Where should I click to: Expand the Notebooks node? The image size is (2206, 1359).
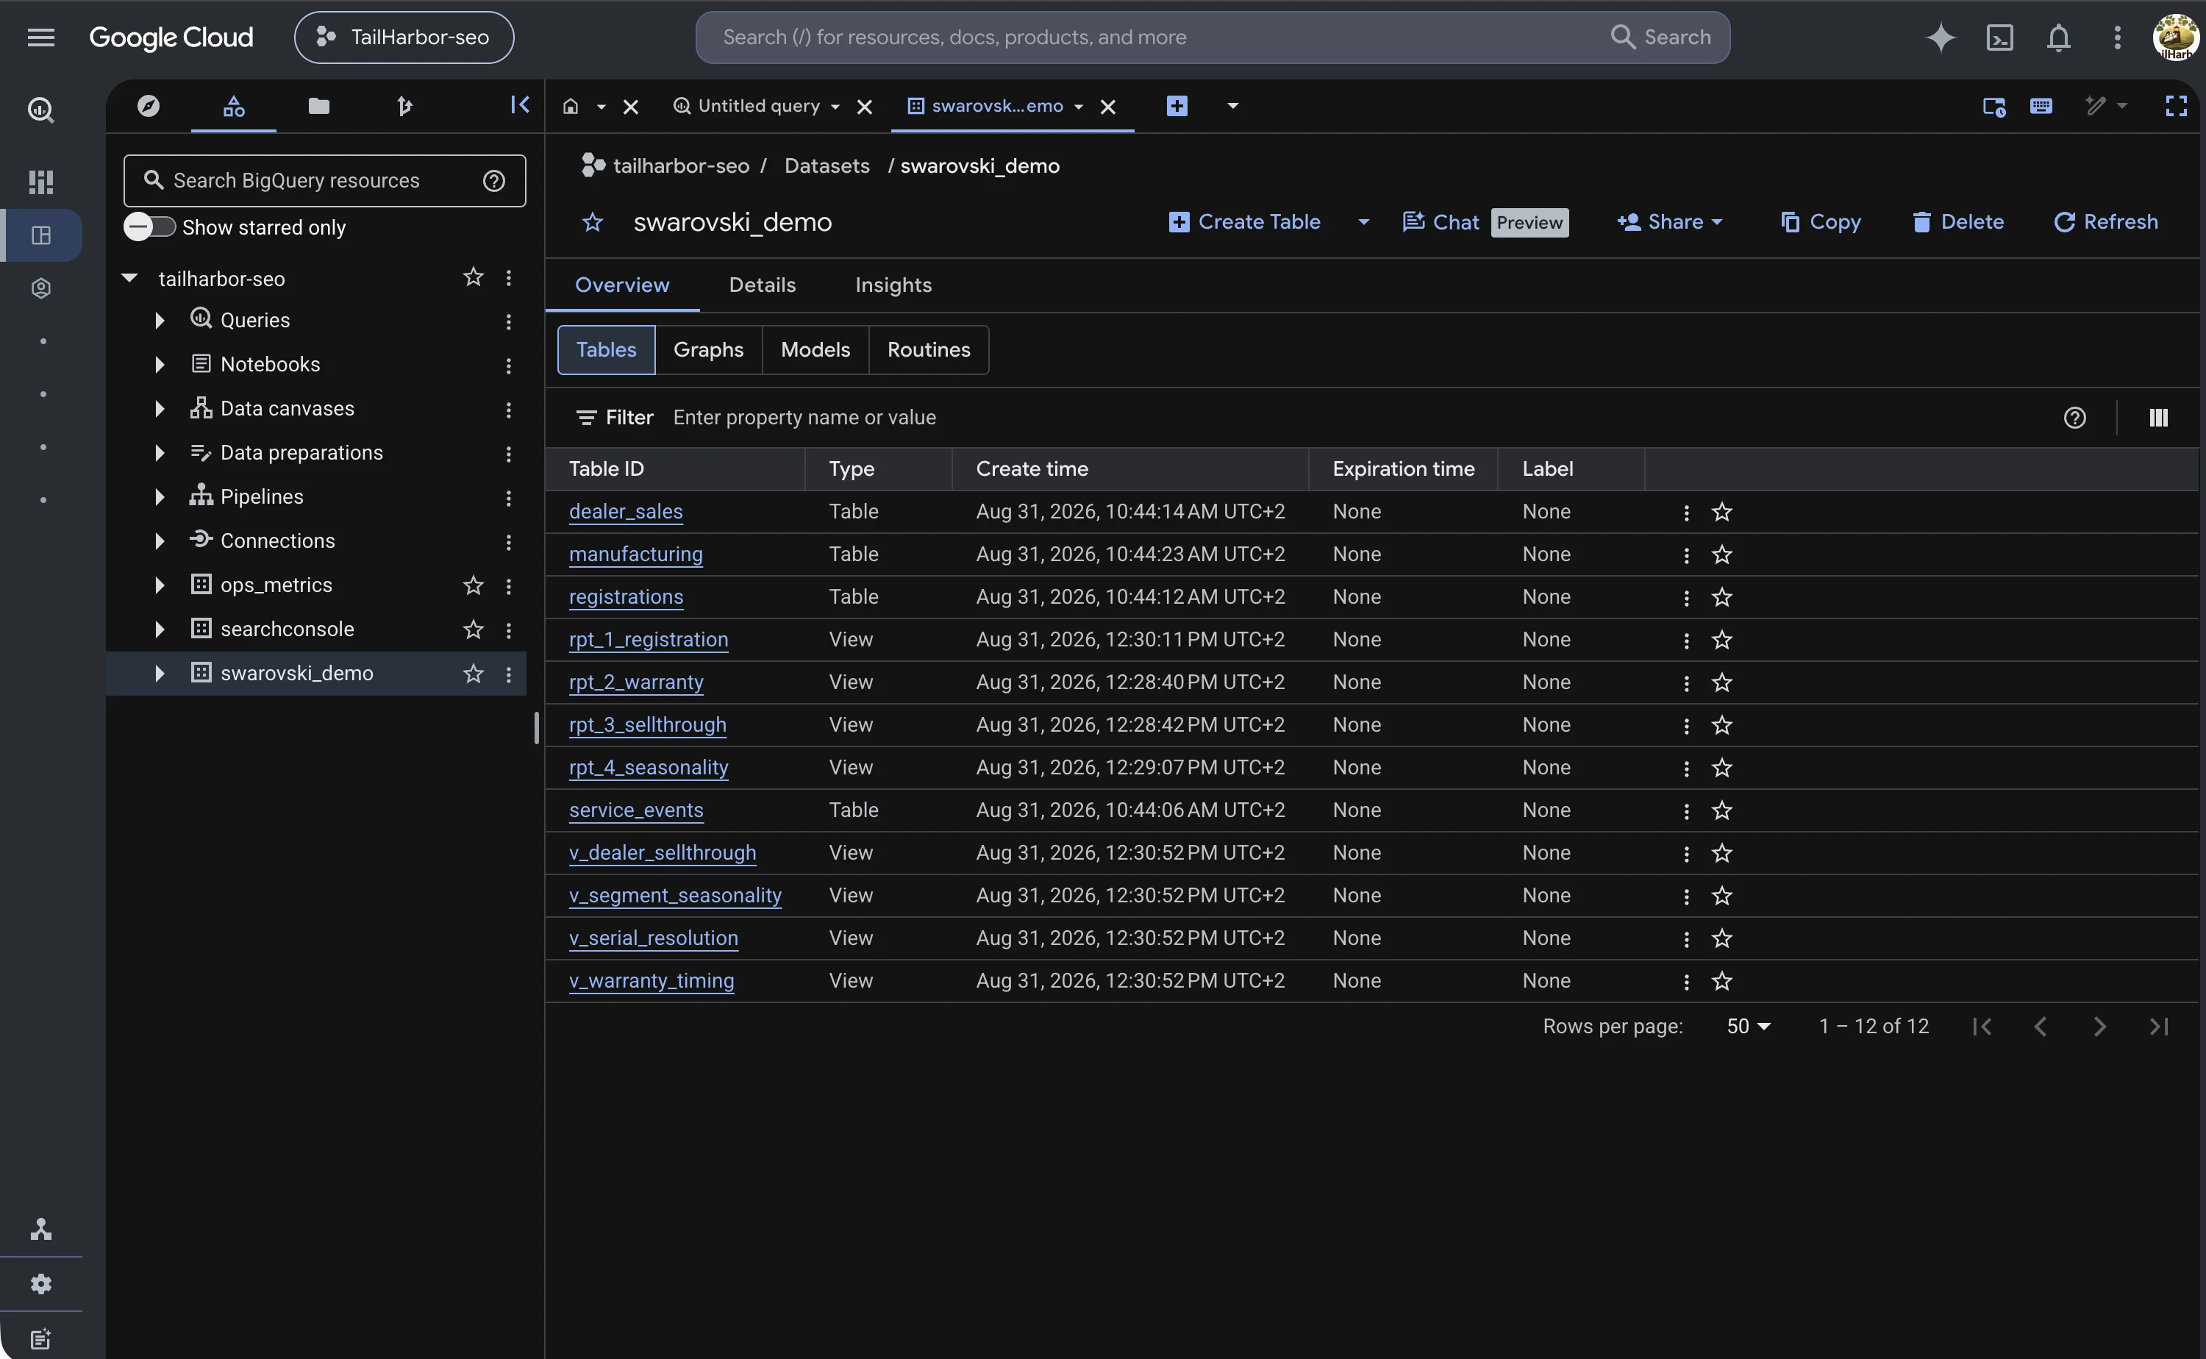tap(159, 365)
